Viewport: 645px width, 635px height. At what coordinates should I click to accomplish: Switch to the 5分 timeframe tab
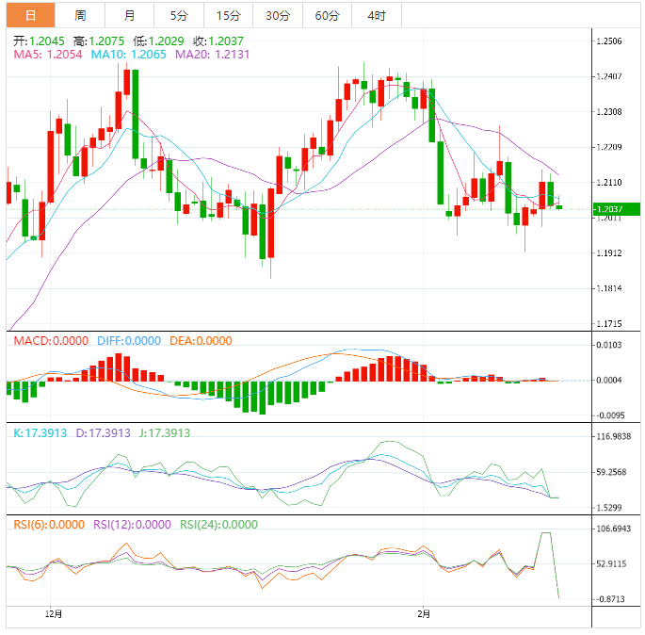pyautogui.click(x=179, y=15)
